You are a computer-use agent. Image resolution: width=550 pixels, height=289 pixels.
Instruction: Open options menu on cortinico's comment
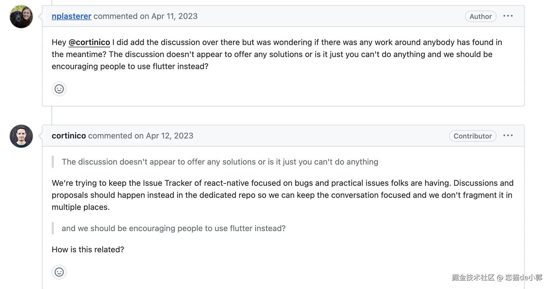(508, 136)
